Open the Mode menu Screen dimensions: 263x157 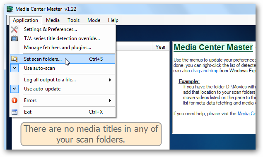coord(94,20)
